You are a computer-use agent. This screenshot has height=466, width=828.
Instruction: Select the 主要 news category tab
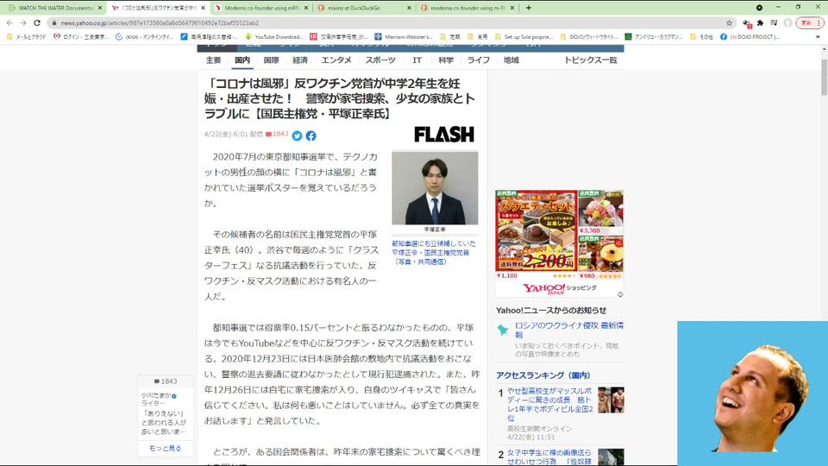pyautogui.click(x=213, y=60)
